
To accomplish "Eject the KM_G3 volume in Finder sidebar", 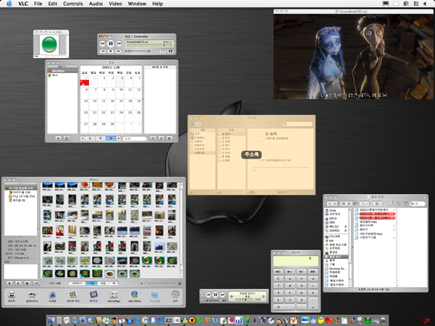I will (x=346, y=227).
